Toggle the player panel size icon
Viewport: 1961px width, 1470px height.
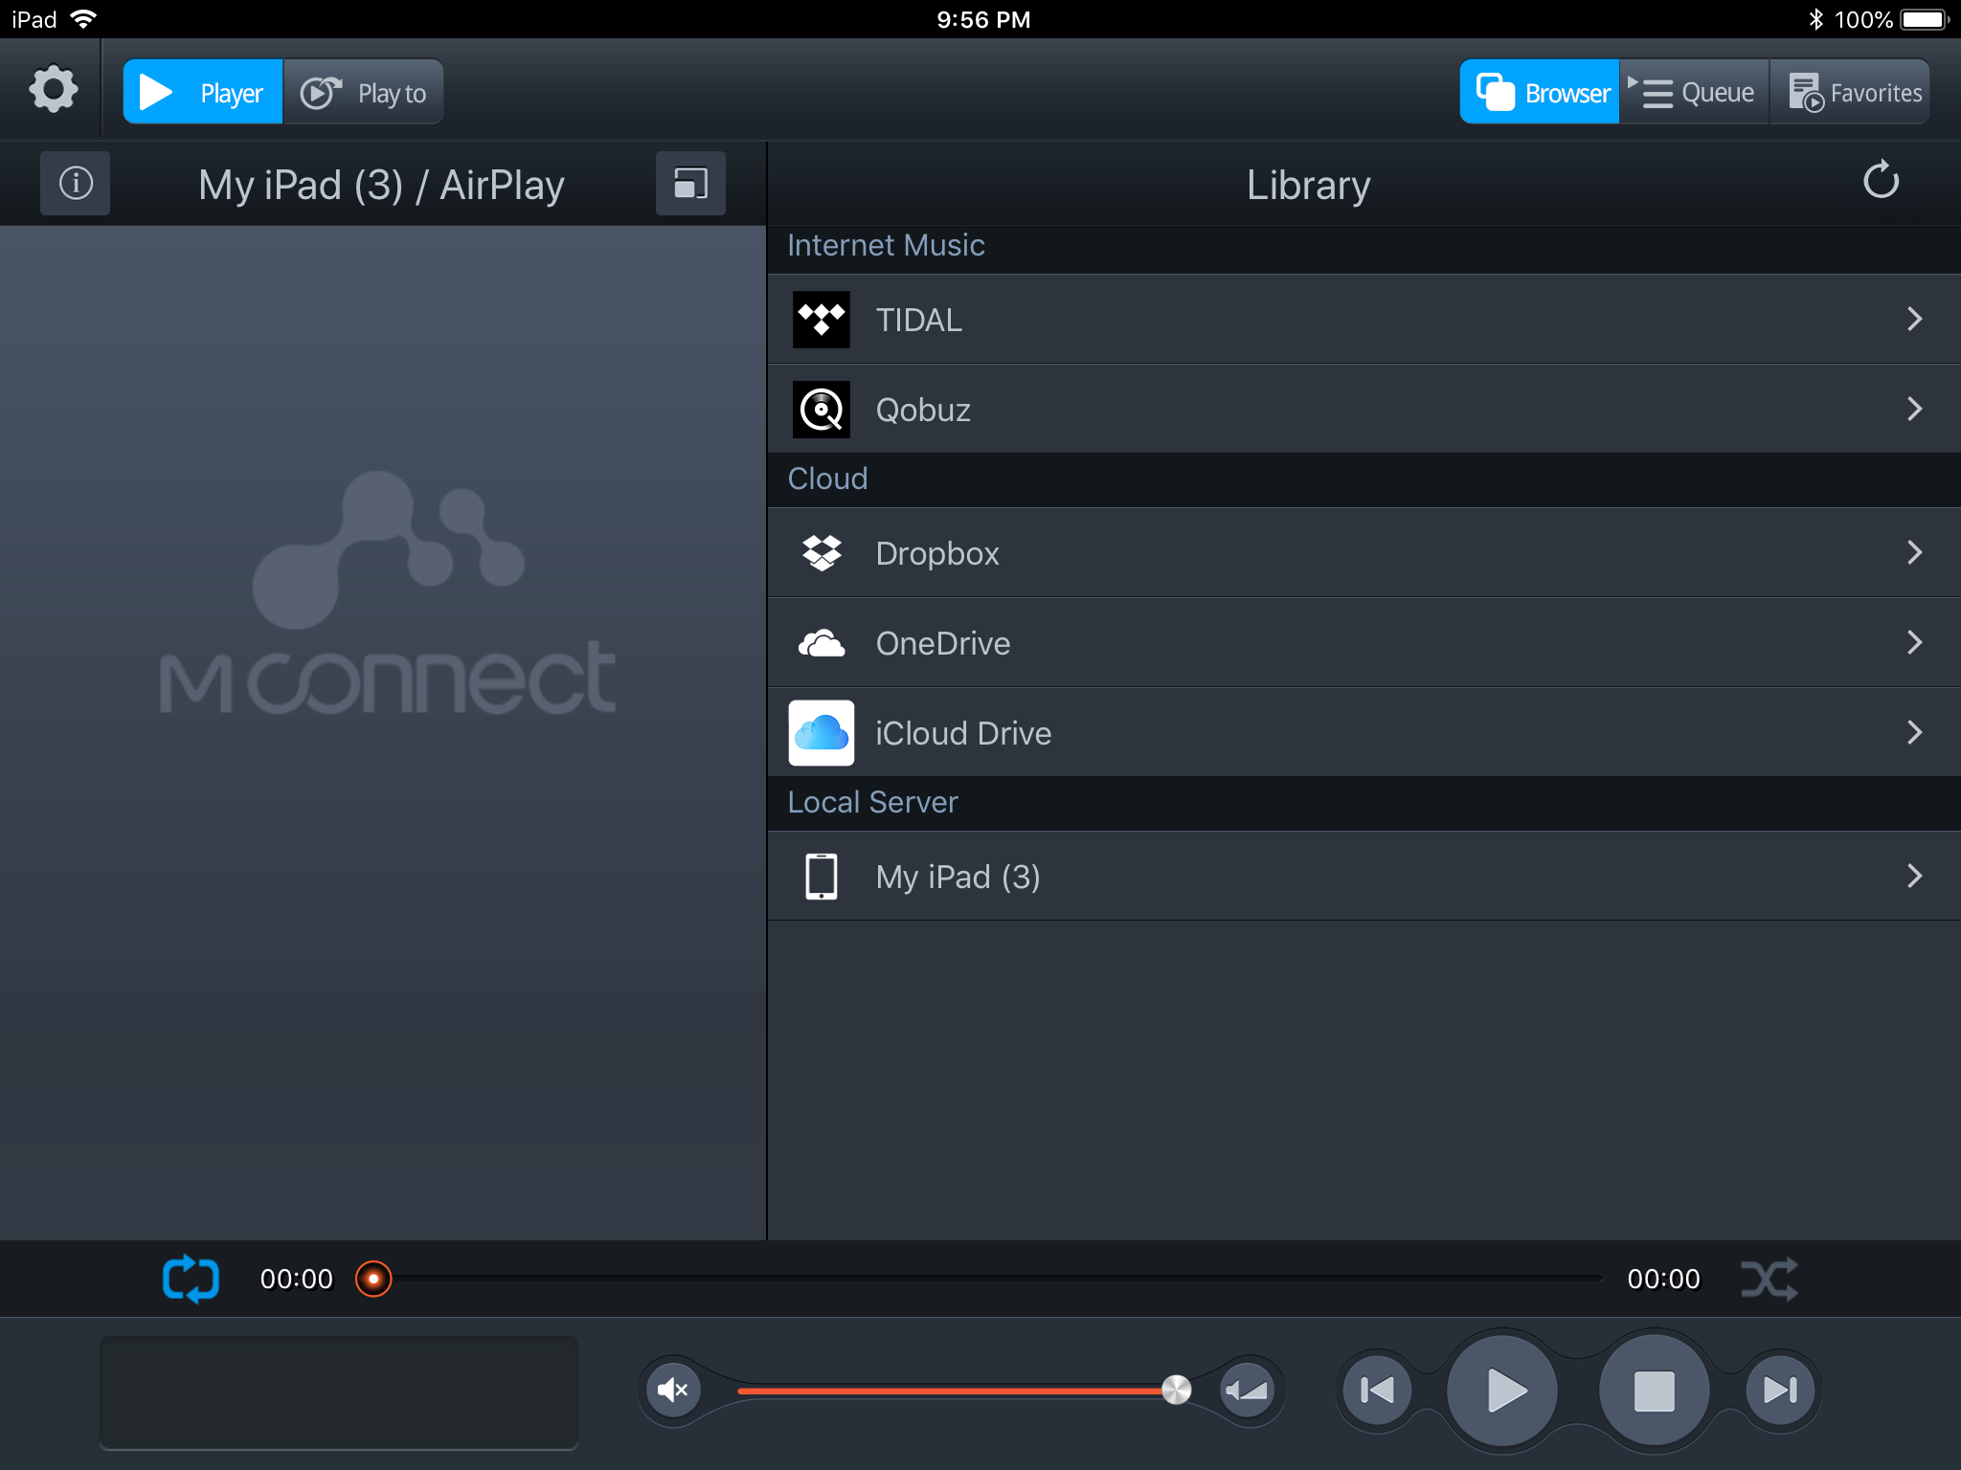(x=690, y=183)
